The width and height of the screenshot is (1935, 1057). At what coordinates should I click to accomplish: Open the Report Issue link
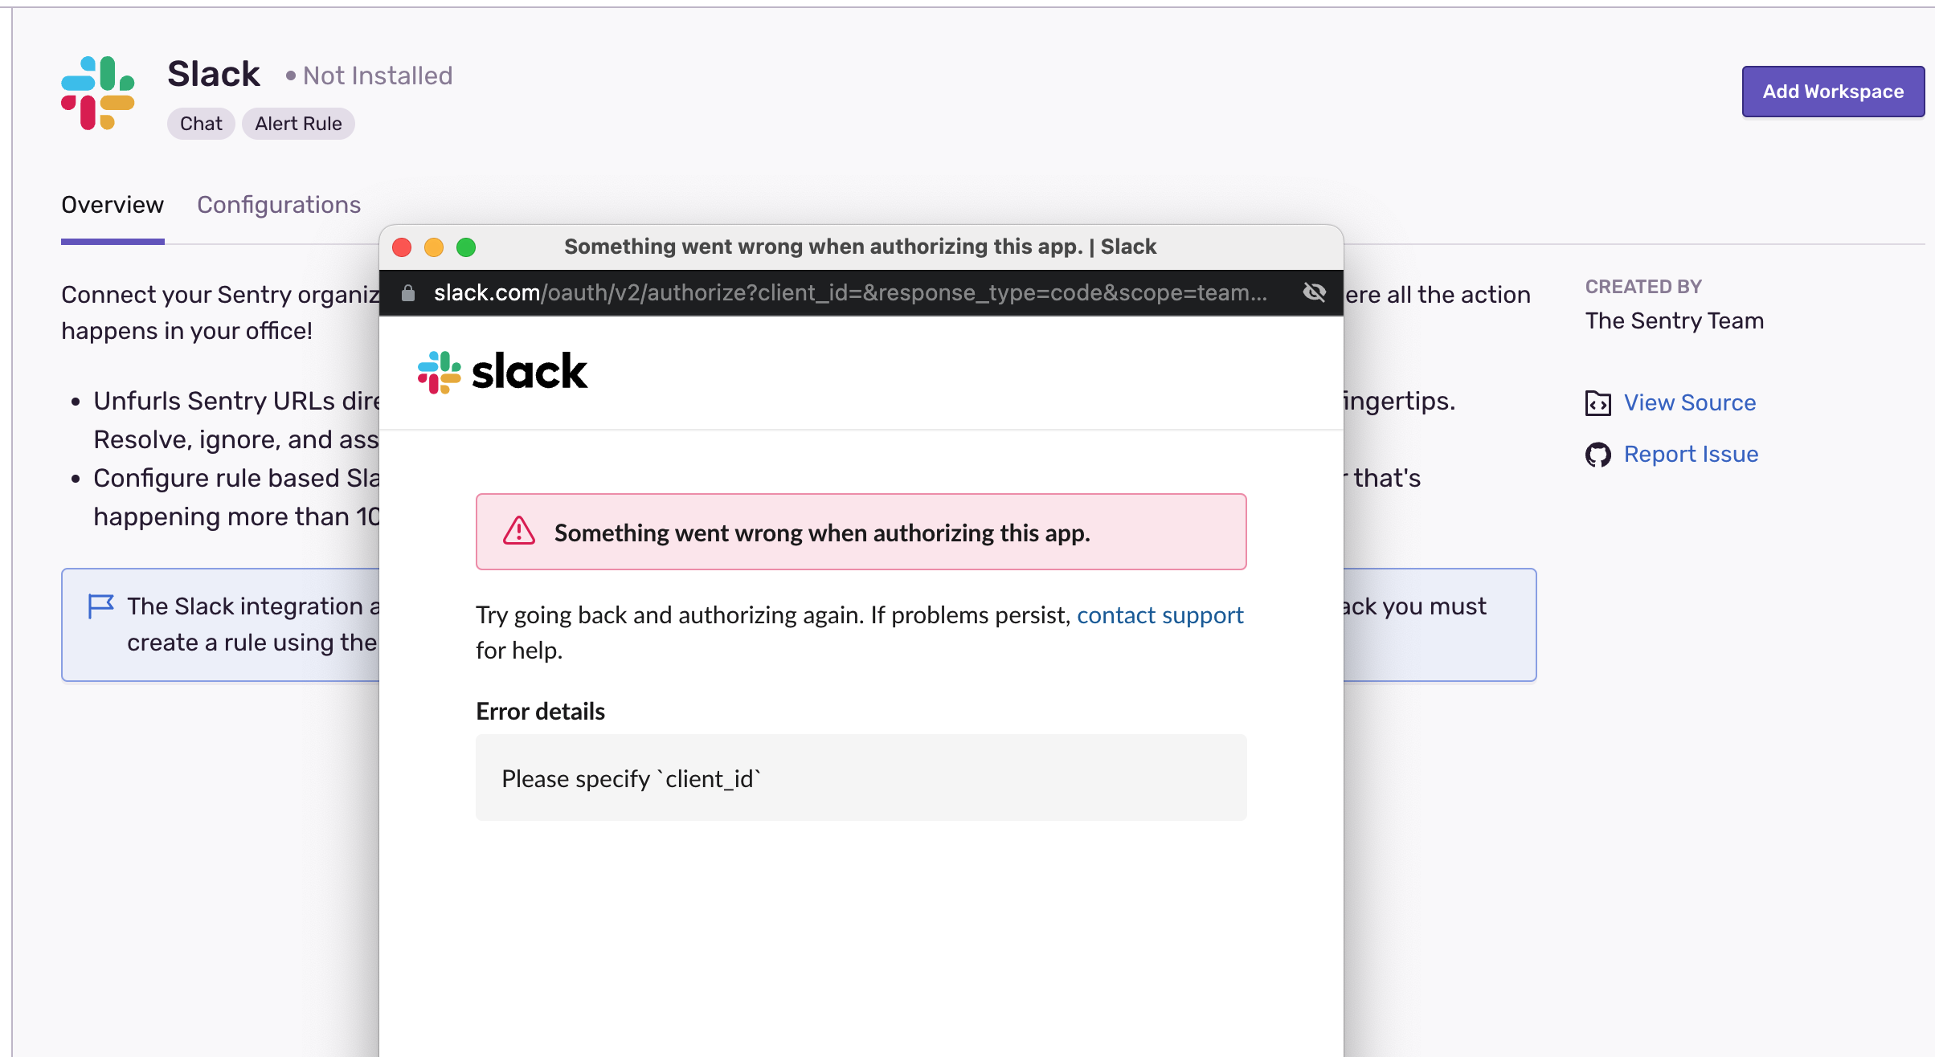click(x=1692, y=454)
